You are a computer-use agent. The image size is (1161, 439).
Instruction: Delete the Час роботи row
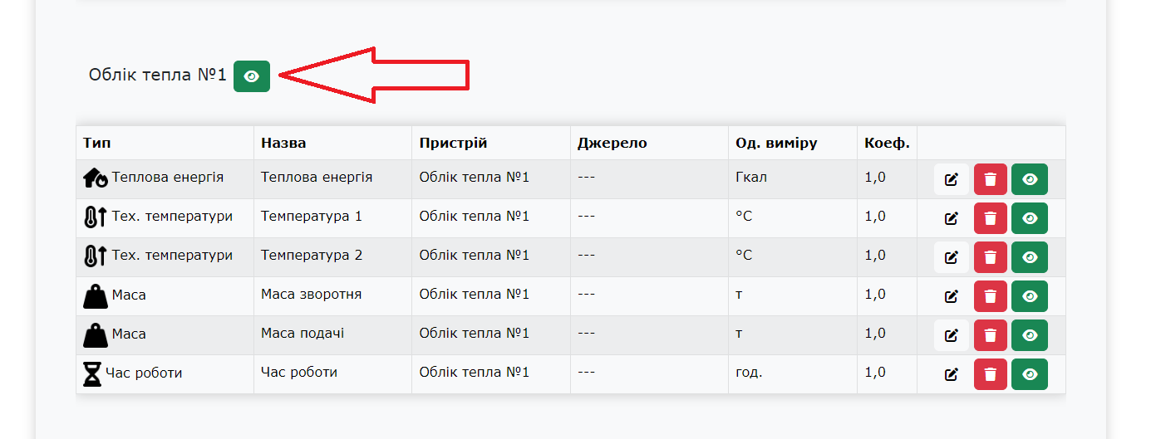990,374
